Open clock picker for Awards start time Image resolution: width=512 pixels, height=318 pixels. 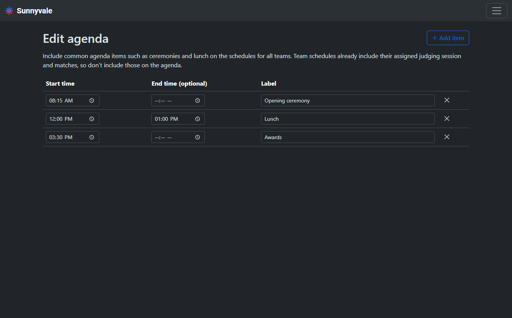pyautogui.click(x=92, y=137)
